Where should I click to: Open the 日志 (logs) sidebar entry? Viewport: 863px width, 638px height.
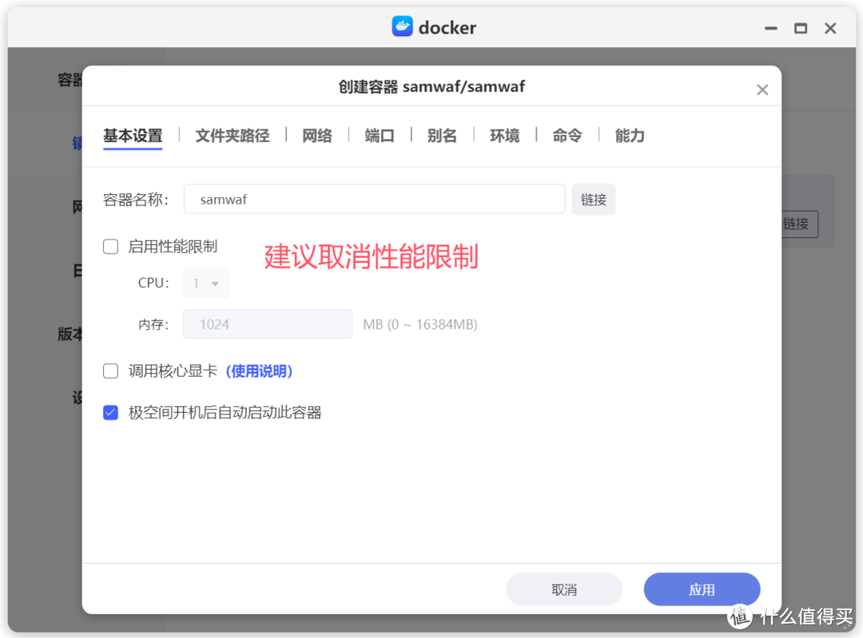[x=75, y=270]
